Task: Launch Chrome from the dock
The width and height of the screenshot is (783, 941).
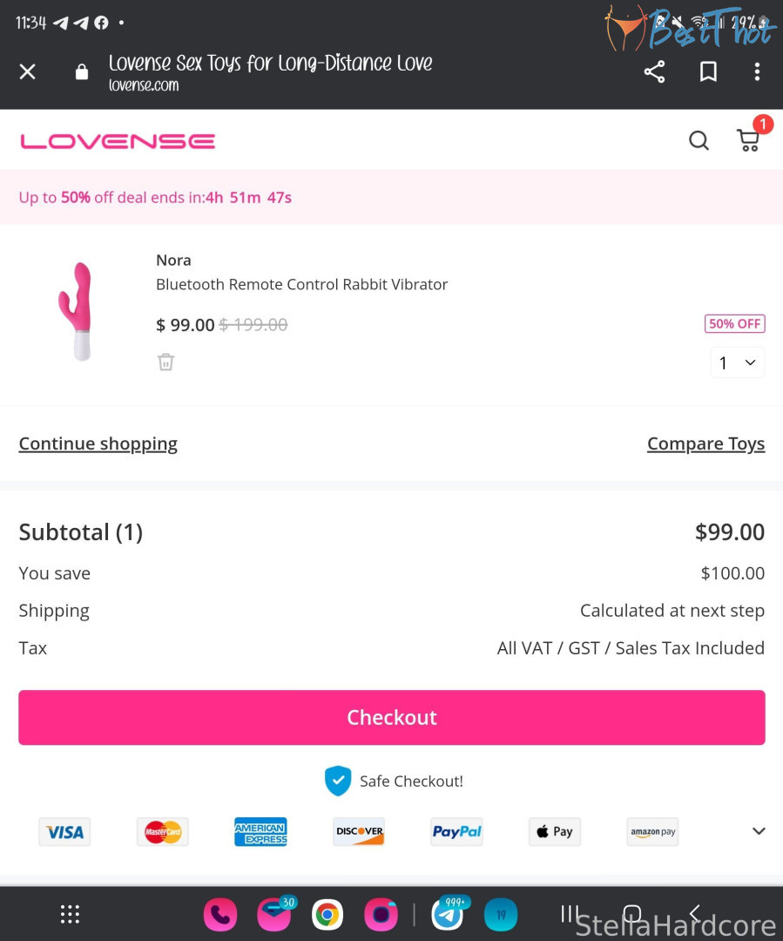Action: [x=327, y=915]
